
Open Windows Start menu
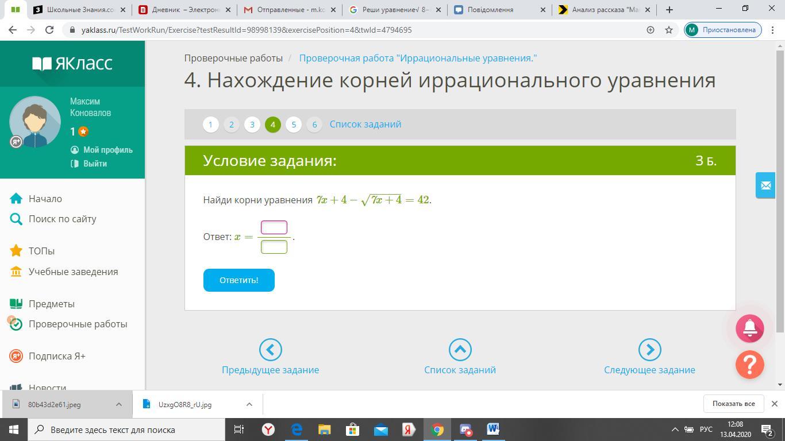click(x=14, y=430)
